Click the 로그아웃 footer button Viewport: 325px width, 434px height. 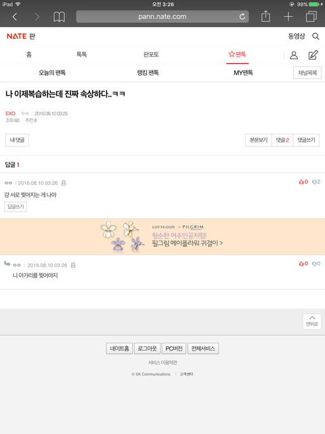tap(148, 349)
